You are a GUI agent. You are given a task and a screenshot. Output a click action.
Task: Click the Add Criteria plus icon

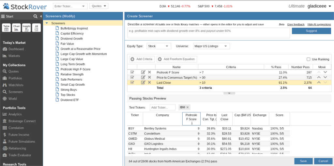[132, 59]
